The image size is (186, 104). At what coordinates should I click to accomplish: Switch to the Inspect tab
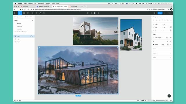pos(165,17)
